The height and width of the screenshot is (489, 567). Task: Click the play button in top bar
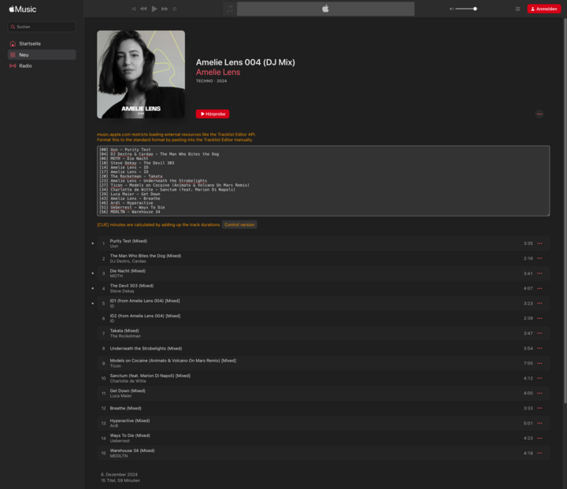pos(154,9)
